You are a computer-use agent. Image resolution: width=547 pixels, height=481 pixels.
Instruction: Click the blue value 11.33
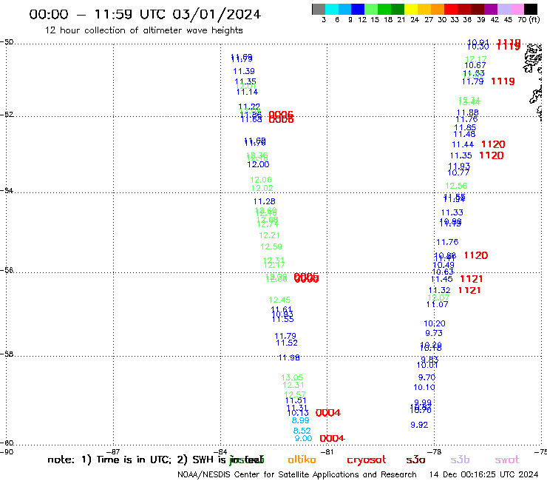(x=452, y=212)
